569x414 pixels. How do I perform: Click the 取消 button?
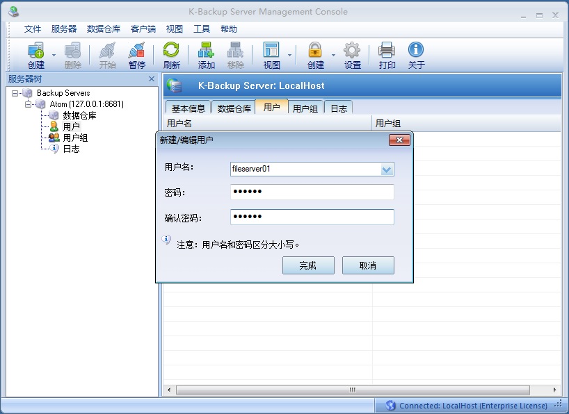pos(368,265)
